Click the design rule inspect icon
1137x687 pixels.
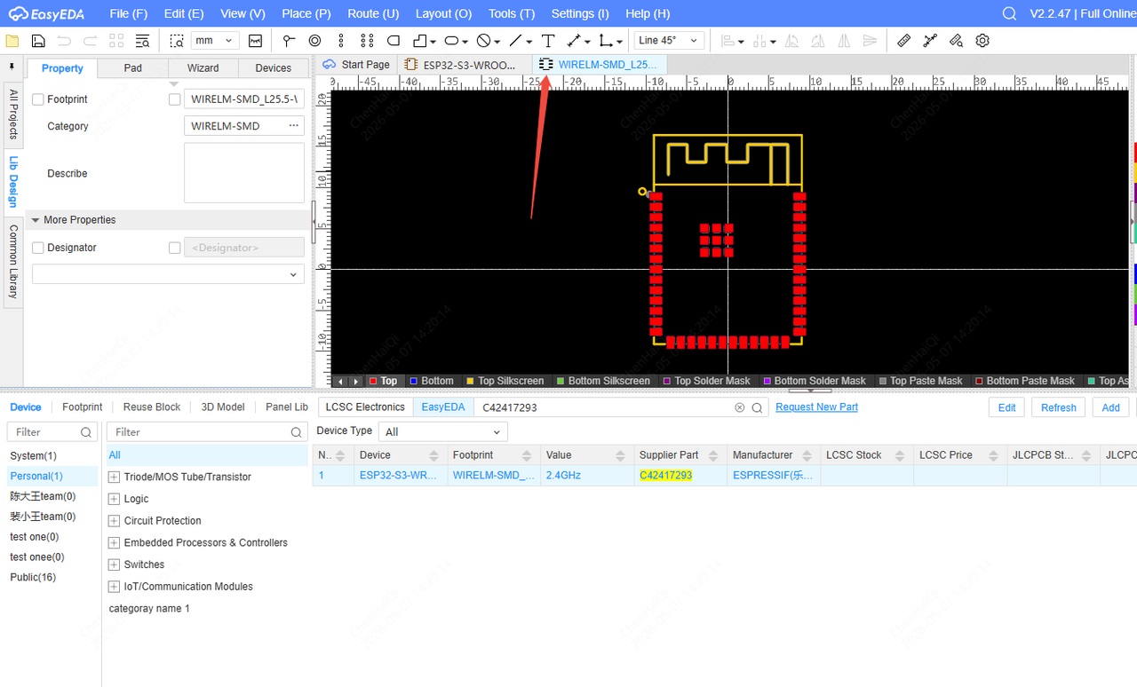point(956,41)
